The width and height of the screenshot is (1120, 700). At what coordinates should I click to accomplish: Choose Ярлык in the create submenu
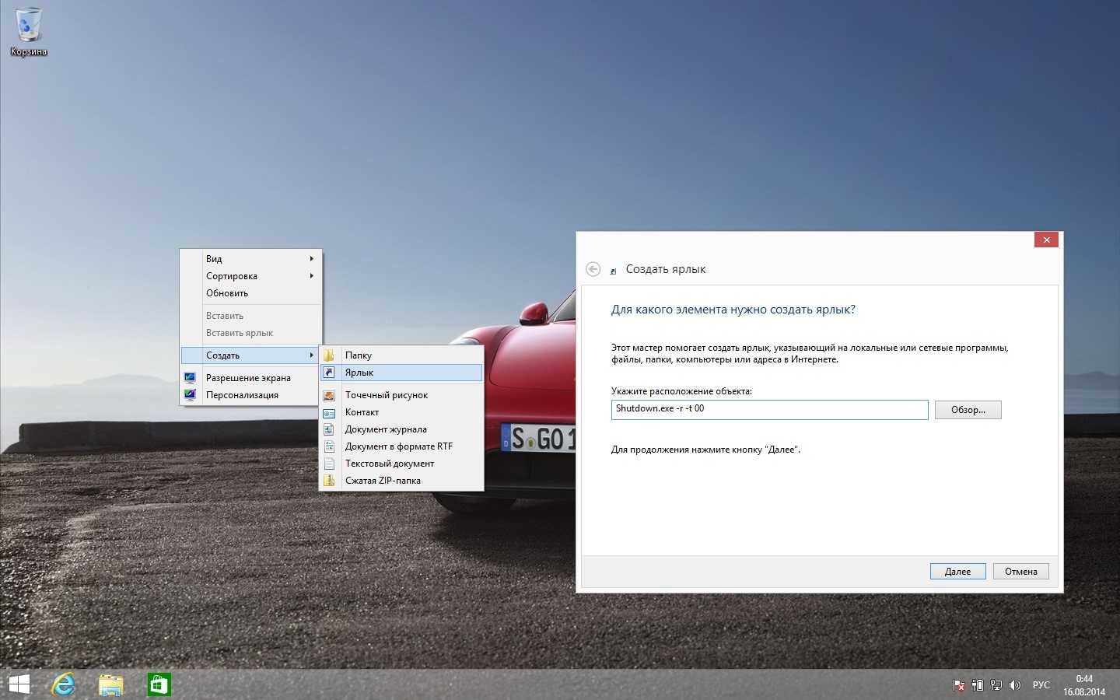(359, 373)
